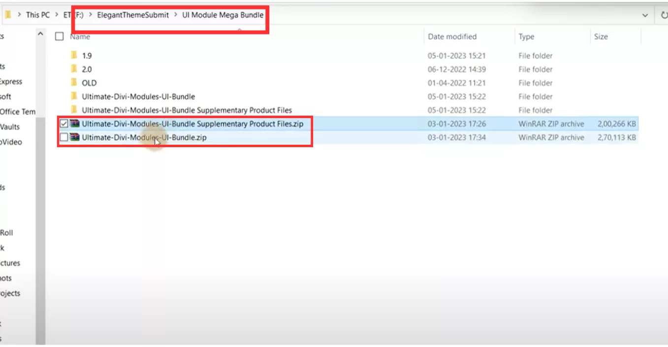
Task: Click the File folder type in the OLD row
Action: [x=535, y=83]
